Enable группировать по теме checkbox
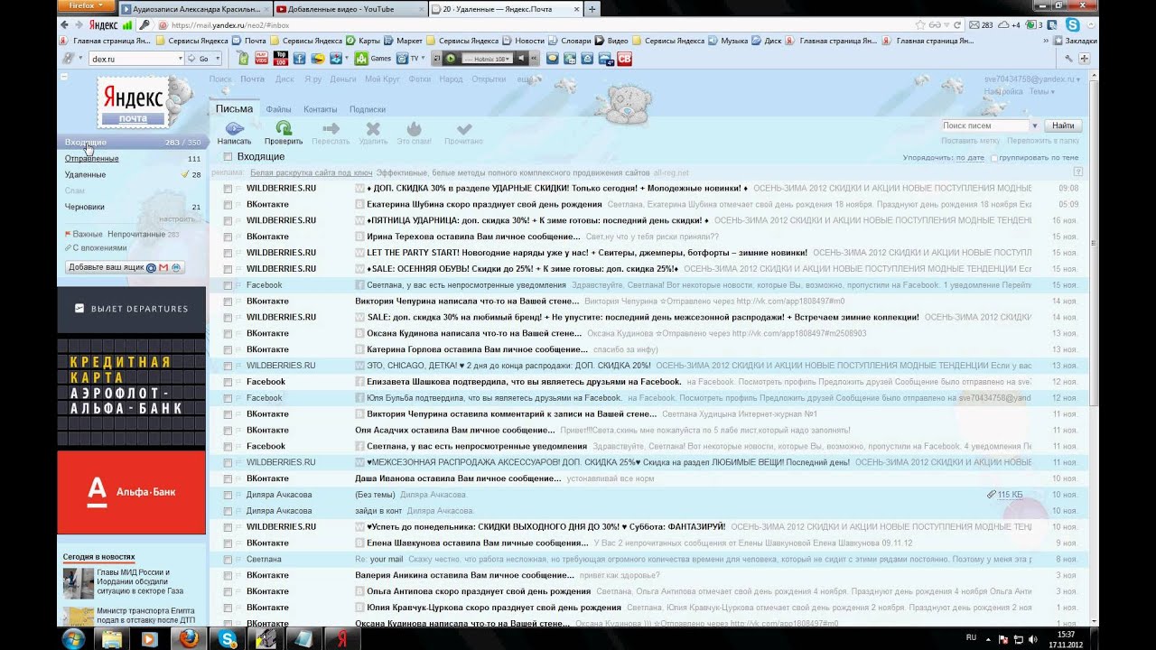Screen dimensions: 1156x650 pyautogui.click(x=993, y=158)
